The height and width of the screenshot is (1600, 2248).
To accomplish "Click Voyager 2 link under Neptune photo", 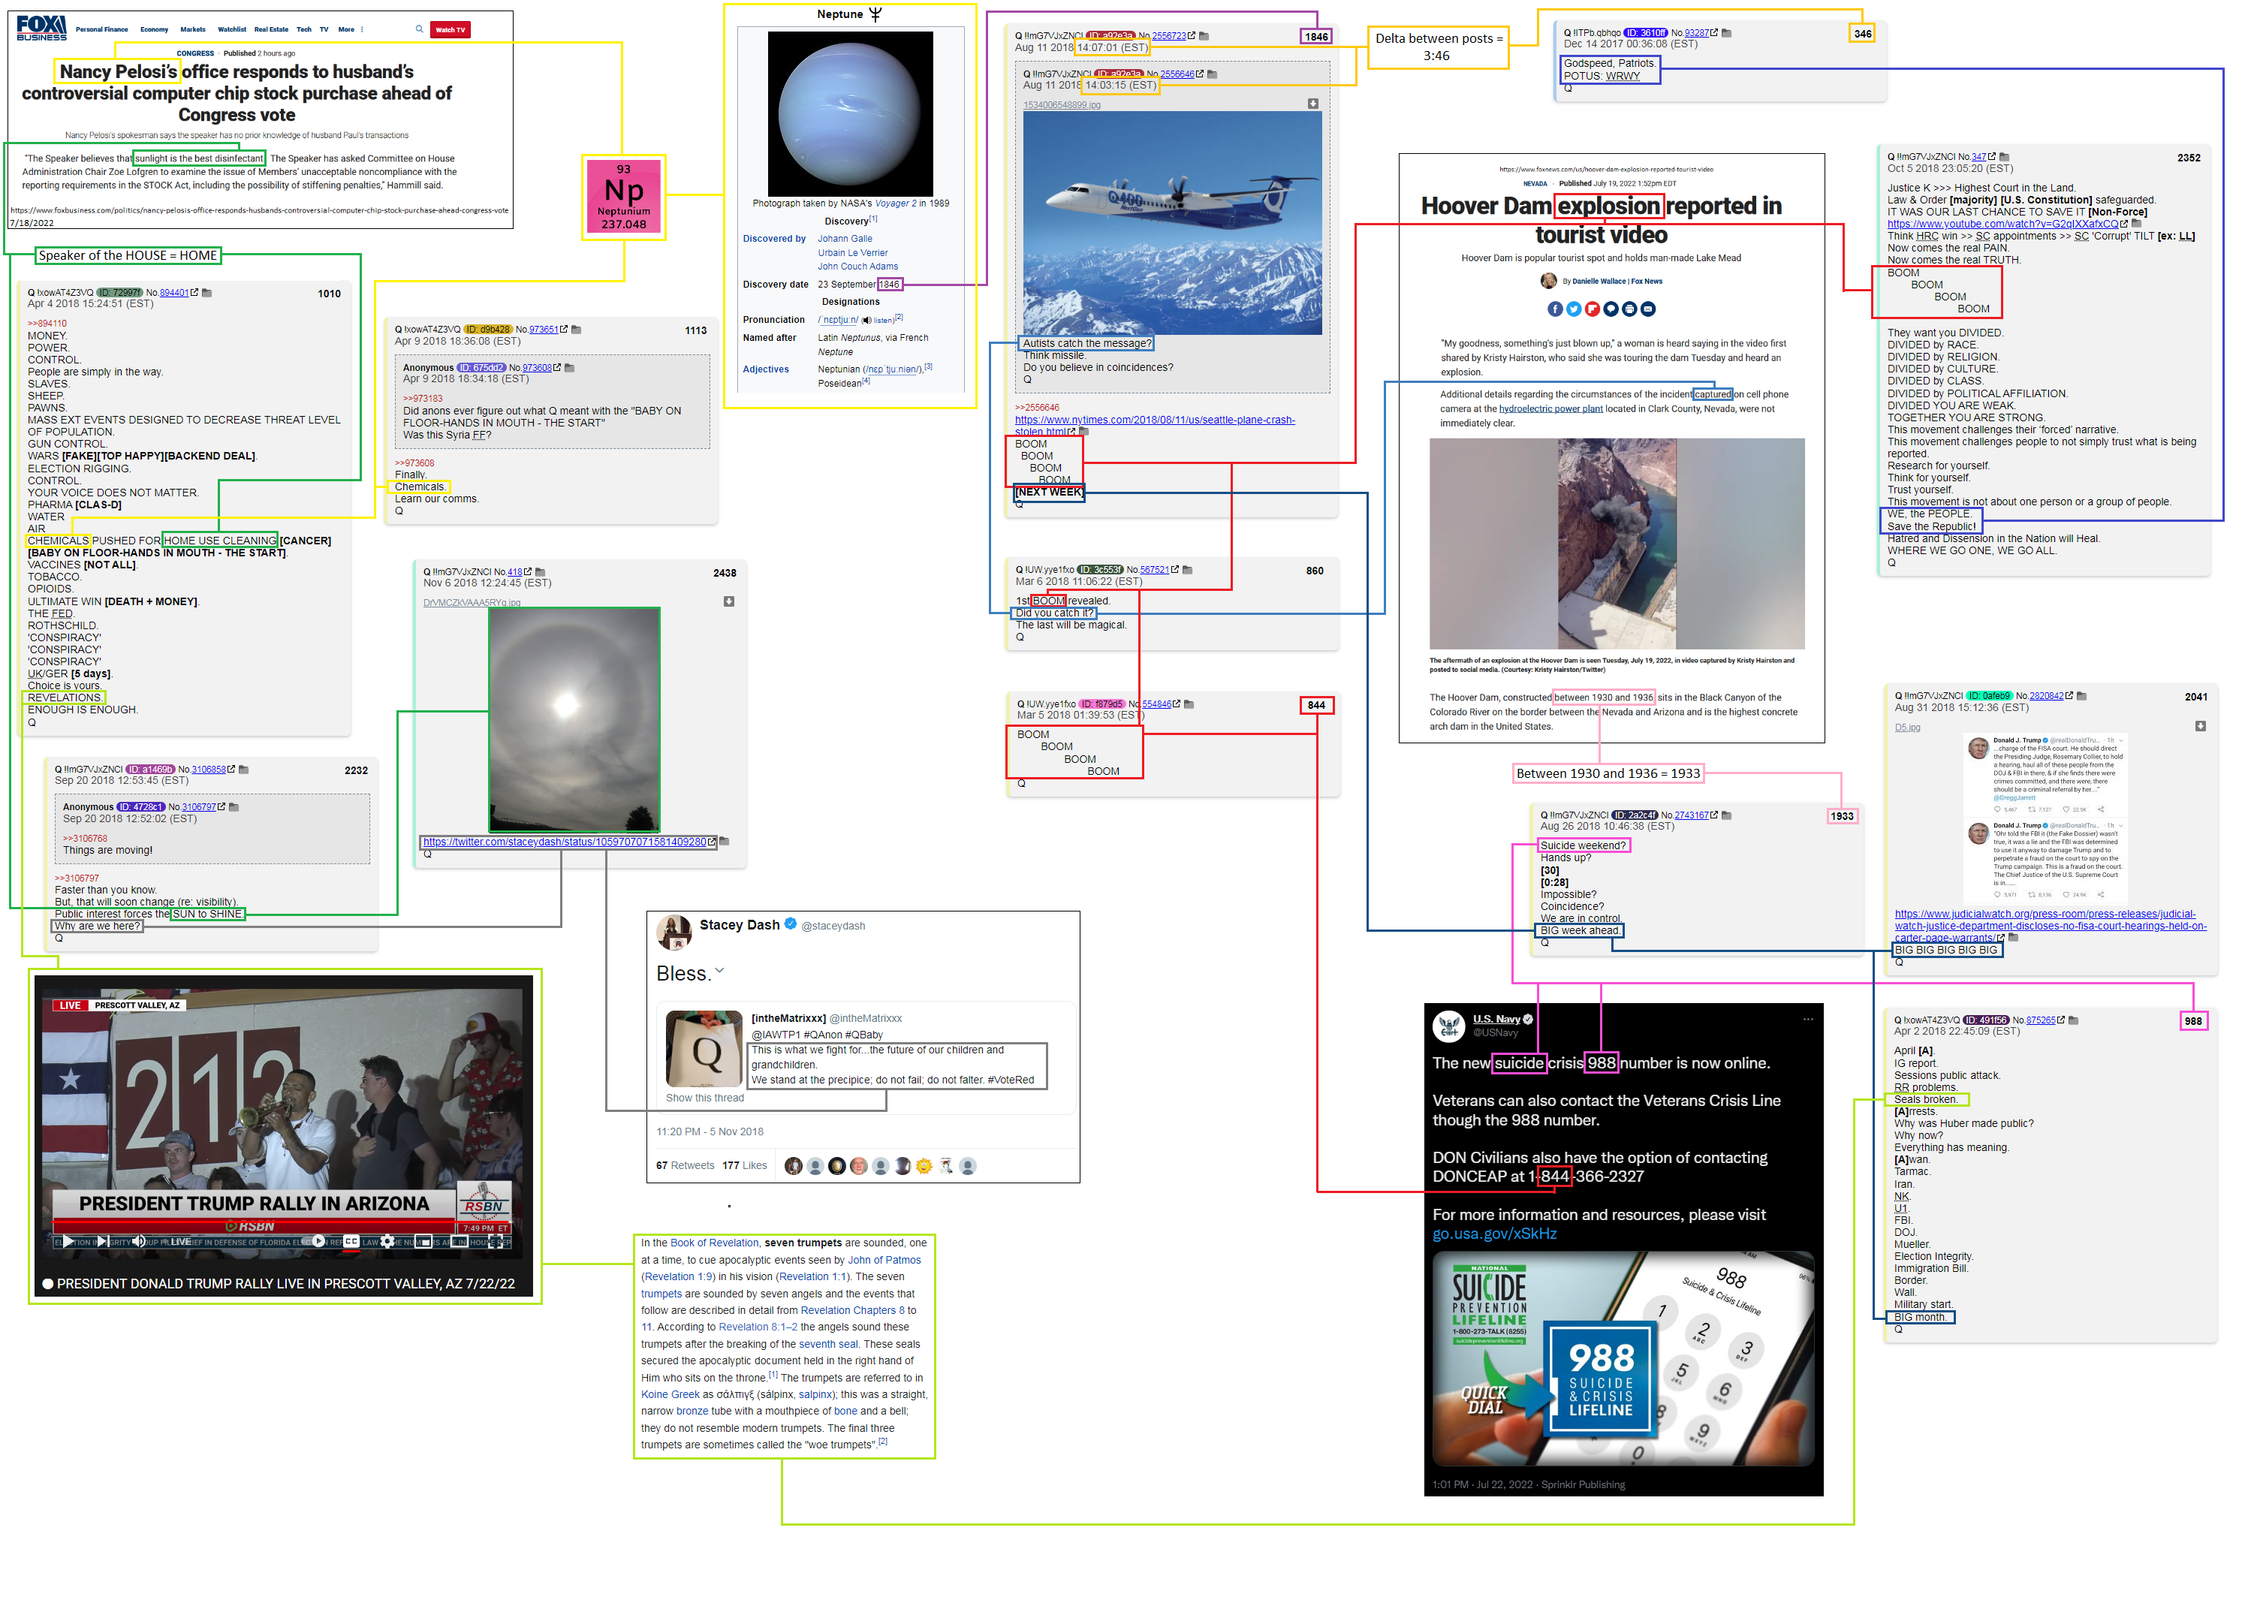I will pyautogui.click(x=896, y=204).
